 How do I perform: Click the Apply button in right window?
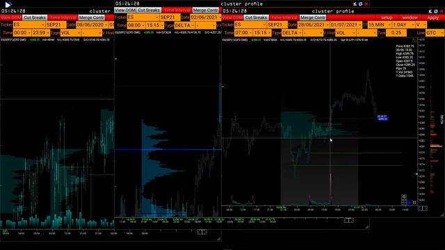[432, 17]
